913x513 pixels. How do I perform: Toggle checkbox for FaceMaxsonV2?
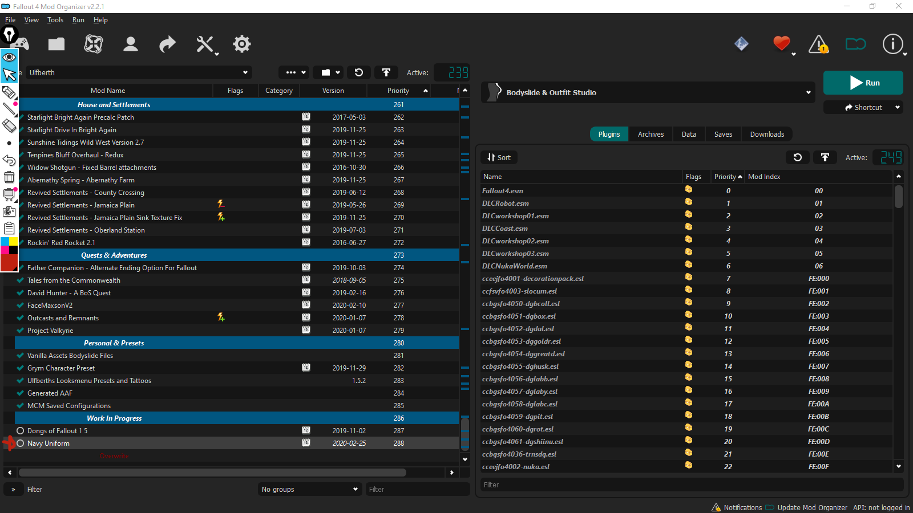click(20, 306)
